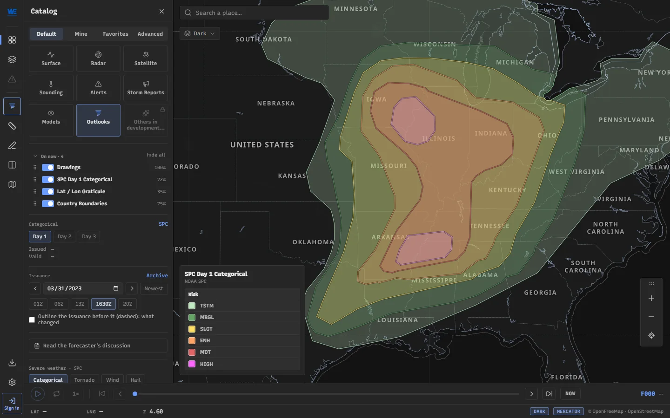Open the Sounding catalog tile
Viewport: 670px width, 418px height.
coord(51,88)
